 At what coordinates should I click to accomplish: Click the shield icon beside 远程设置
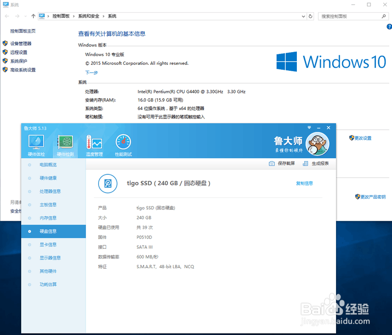coord(5,52)
